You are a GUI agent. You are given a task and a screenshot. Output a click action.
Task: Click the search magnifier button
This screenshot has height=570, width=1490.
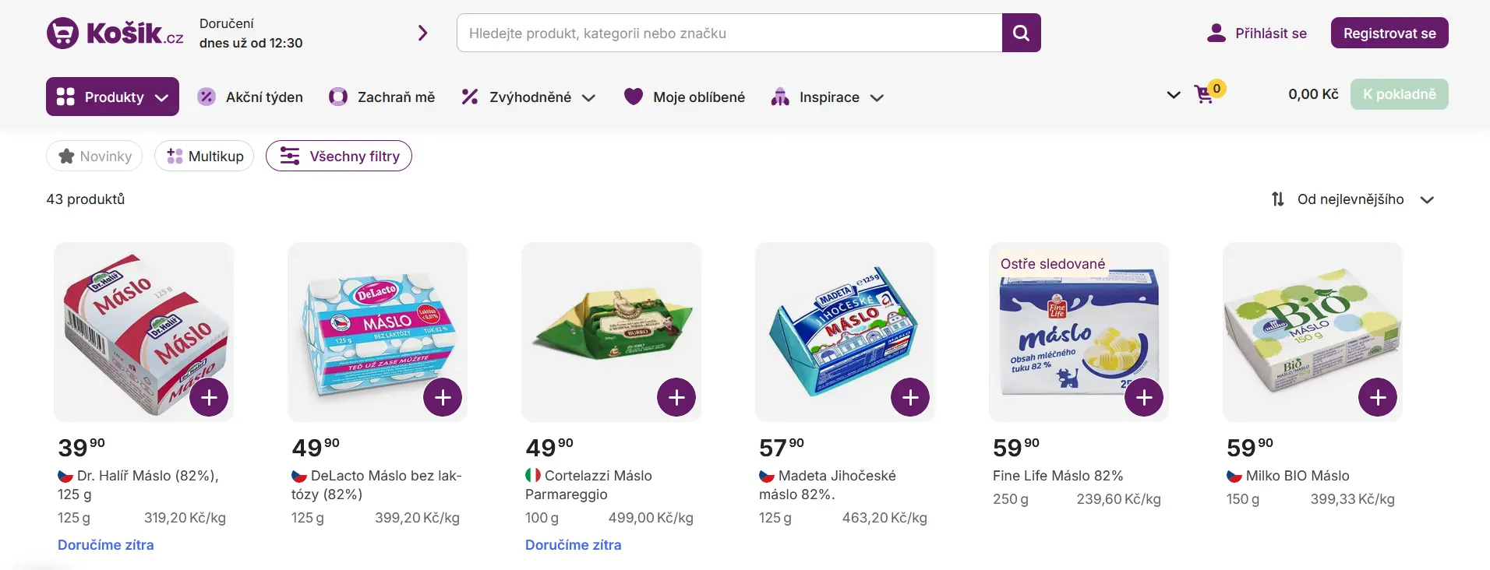click(x=1021, y=33)
